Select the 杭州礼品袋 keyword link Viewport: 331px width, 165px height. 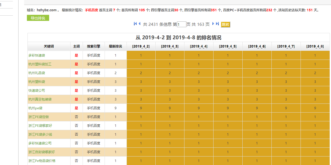click(37, 73)
